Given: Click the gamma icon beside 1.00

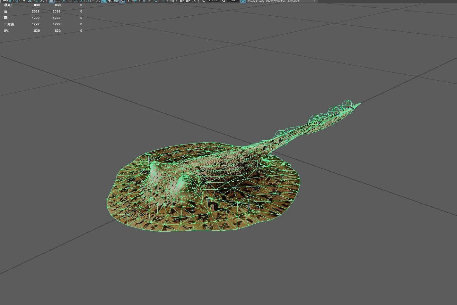Looking at the screenshot, I should (224, 1).
